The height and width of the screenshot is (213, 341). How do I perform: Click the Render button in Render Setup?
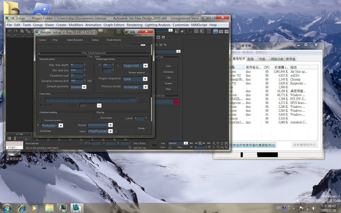coord(141,128)
